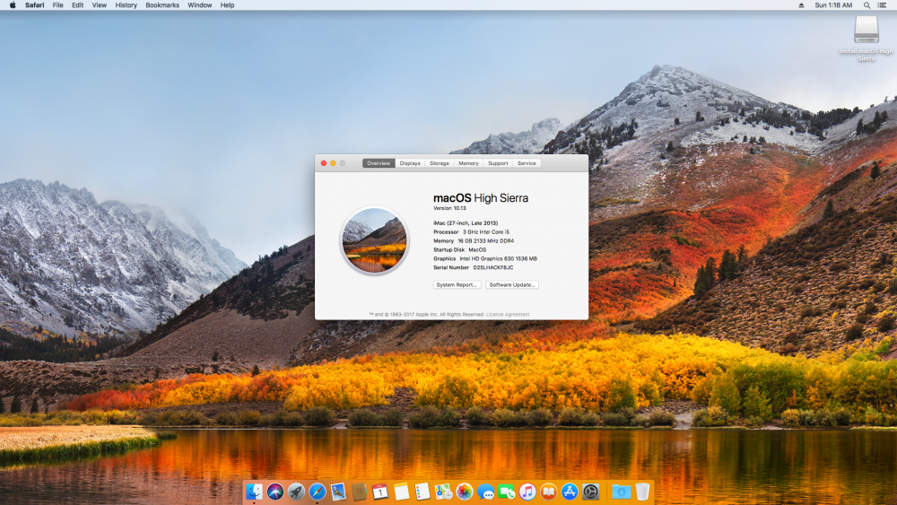The width and height of the screenshot is (897, 505).
Task: Click the Startup Disk MacOS value
Action: [x=477, y=250]
